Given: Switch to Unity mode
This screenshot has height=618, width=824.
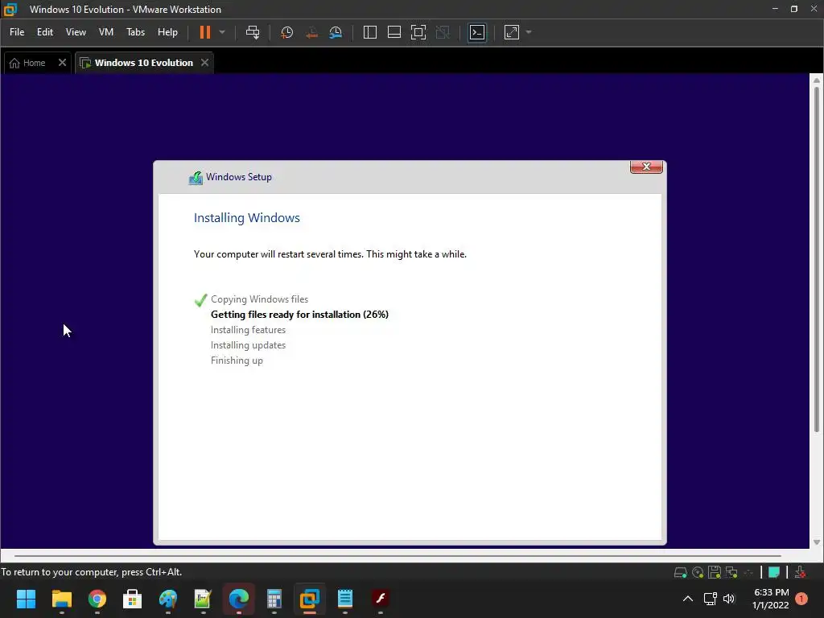Looking at the screenshot, I should click(x=443, y=32).
